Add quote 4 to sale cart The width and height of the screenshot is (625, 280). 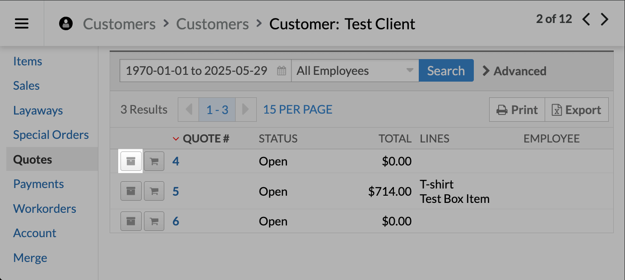tap(154, 161)
